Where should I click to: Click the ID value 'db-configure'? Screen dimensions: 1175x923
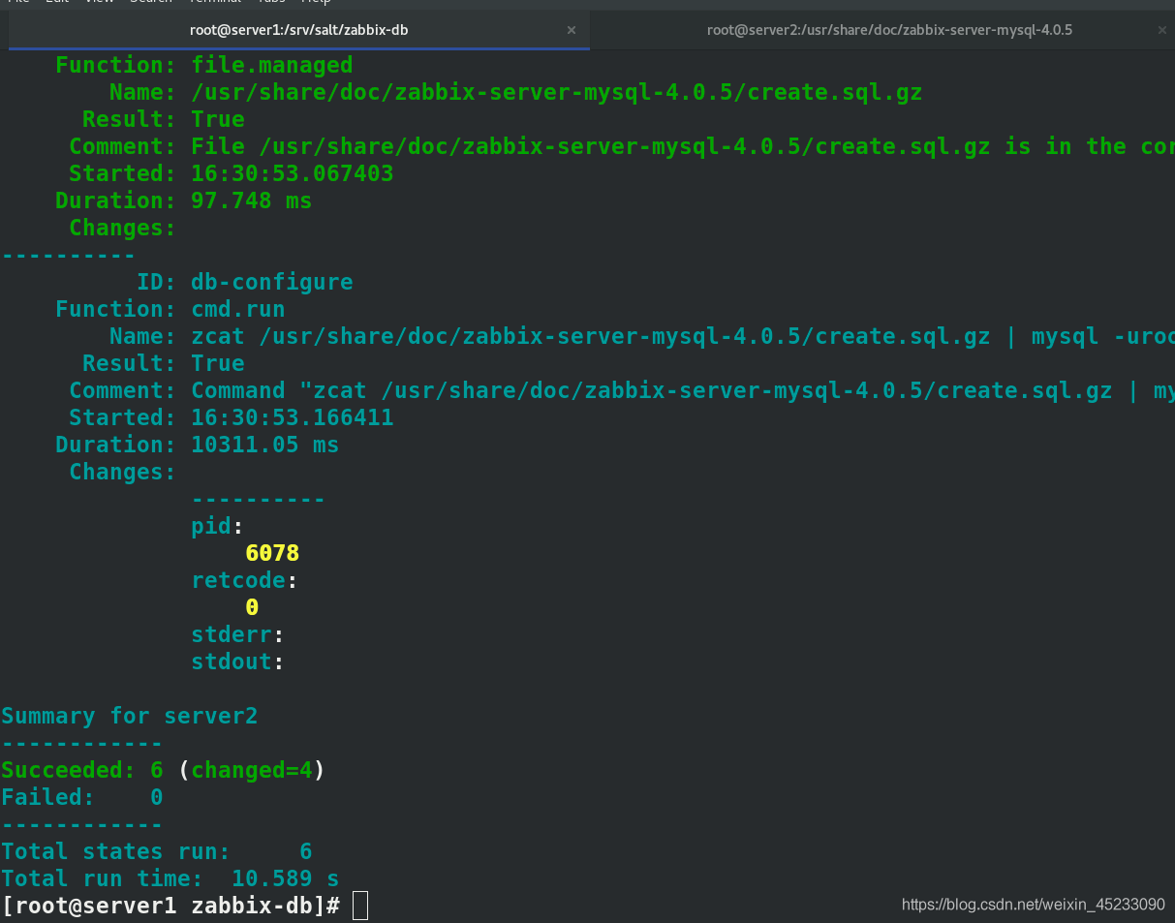click(272, 282)
